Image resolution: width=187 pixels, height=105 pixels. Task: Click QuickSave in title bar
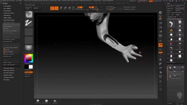pos(133,1)
